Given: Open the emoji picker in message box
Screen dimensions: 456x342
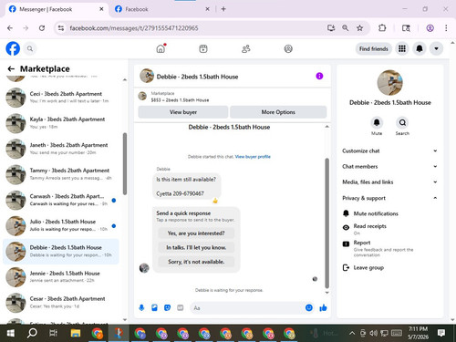Looking at the screenshot, I should 309,308.
